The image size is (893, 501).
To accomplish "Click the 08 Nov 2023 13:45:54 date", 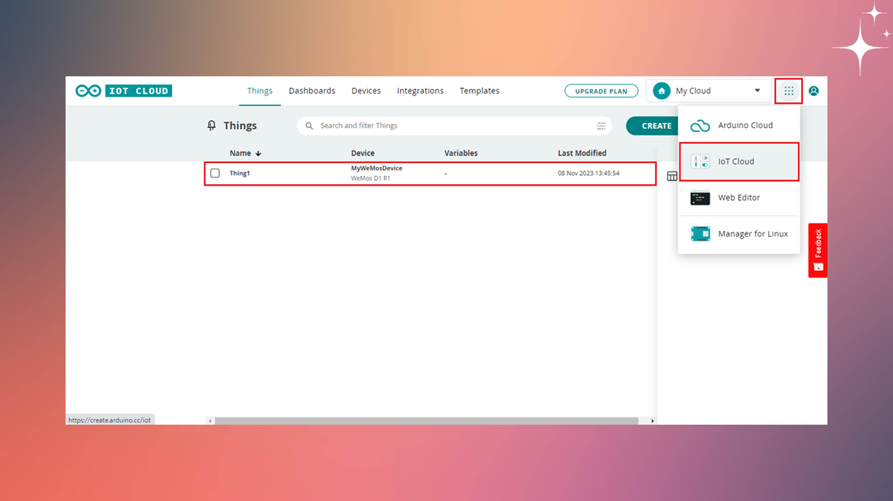I will 589,173.
